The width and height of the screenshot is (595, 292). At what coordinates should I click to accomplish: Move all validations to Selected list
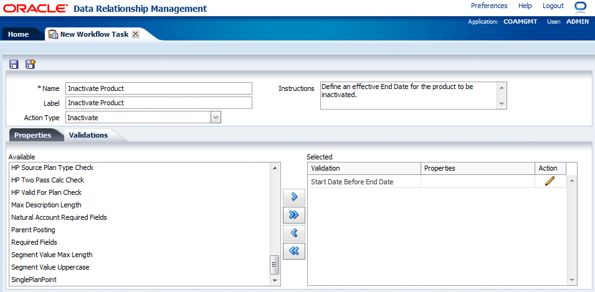pos(293,215)
